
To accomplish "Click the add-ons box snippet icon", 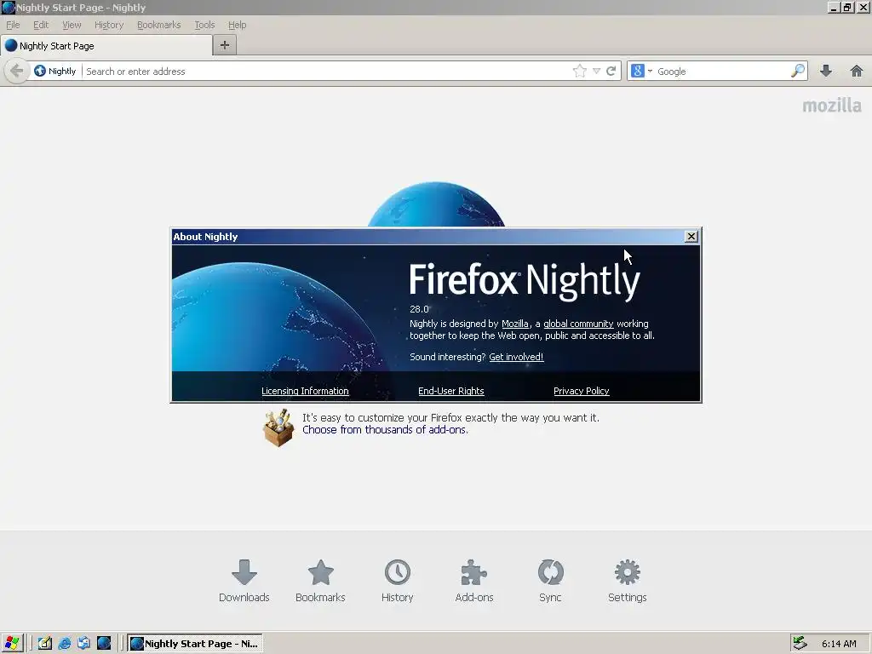I will click(x=278, y=427).
